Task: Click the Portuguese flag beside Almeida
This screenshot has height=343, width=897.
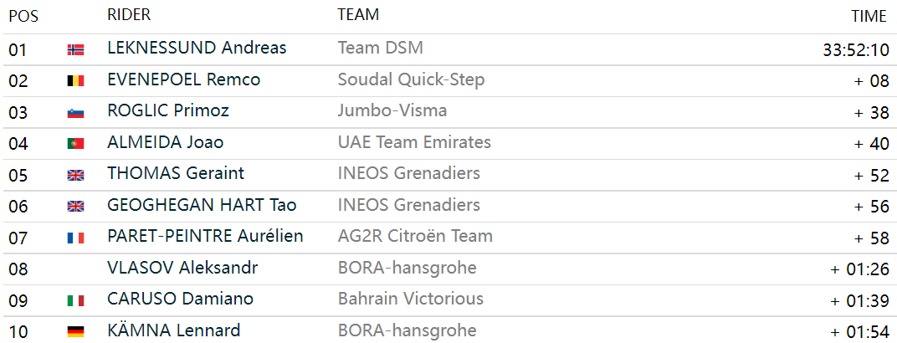Action: (75, 144)
